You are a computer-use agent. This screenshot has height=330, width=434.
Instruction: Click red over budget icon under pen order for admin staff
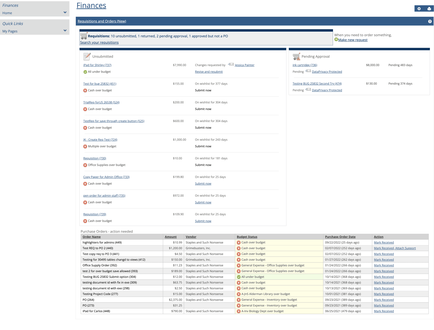pyautogui.click(x=85, y=202)
